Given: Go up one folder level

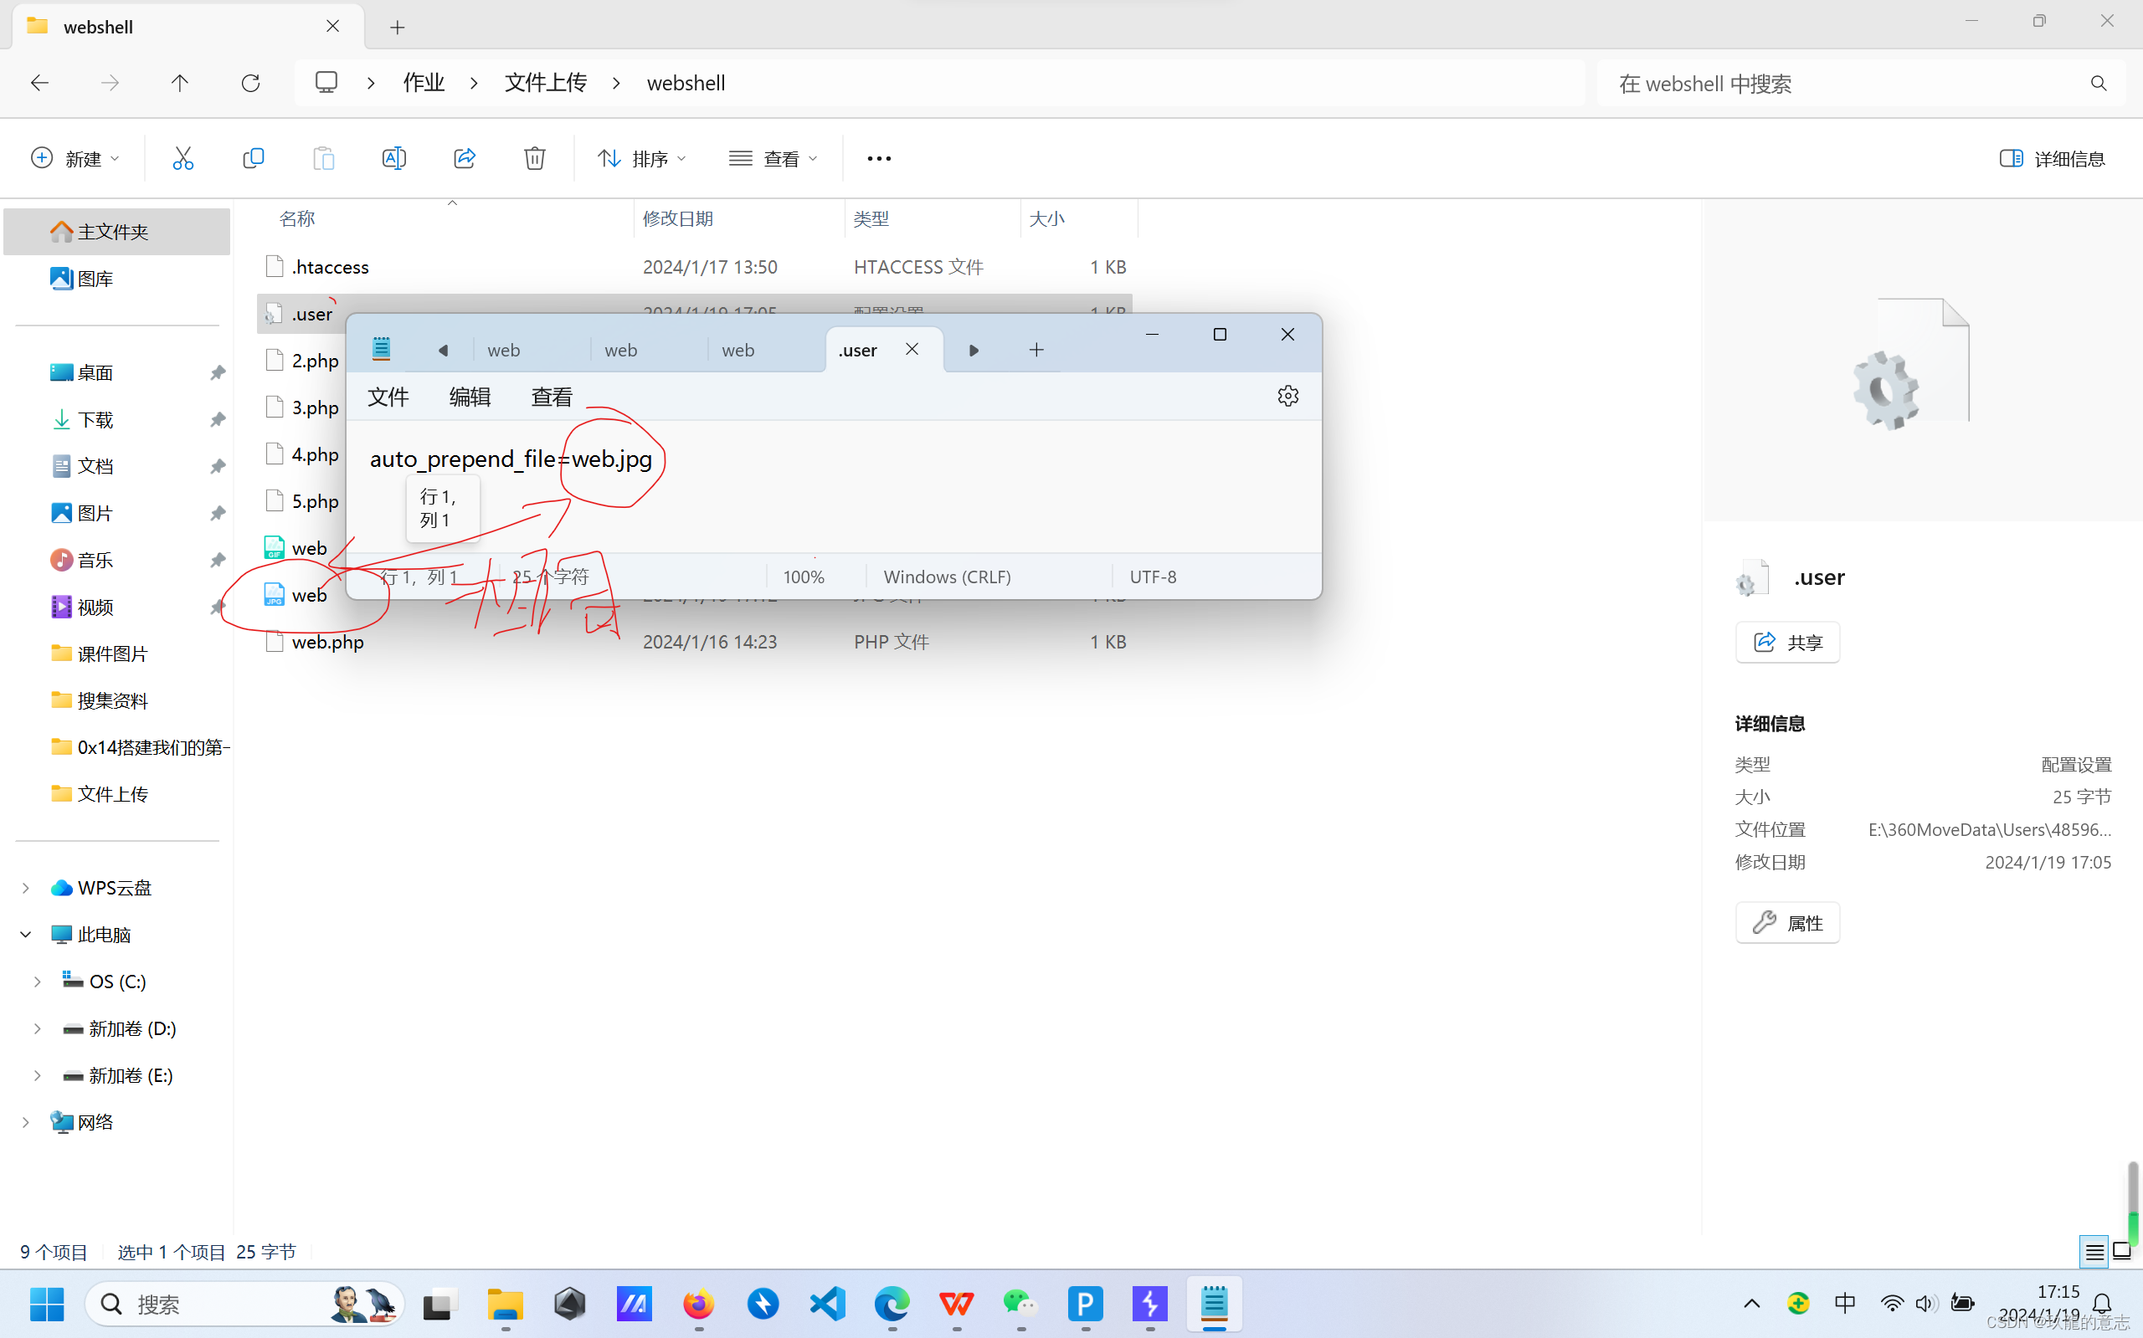Looking at the screenshot, I should coord(180,83).
